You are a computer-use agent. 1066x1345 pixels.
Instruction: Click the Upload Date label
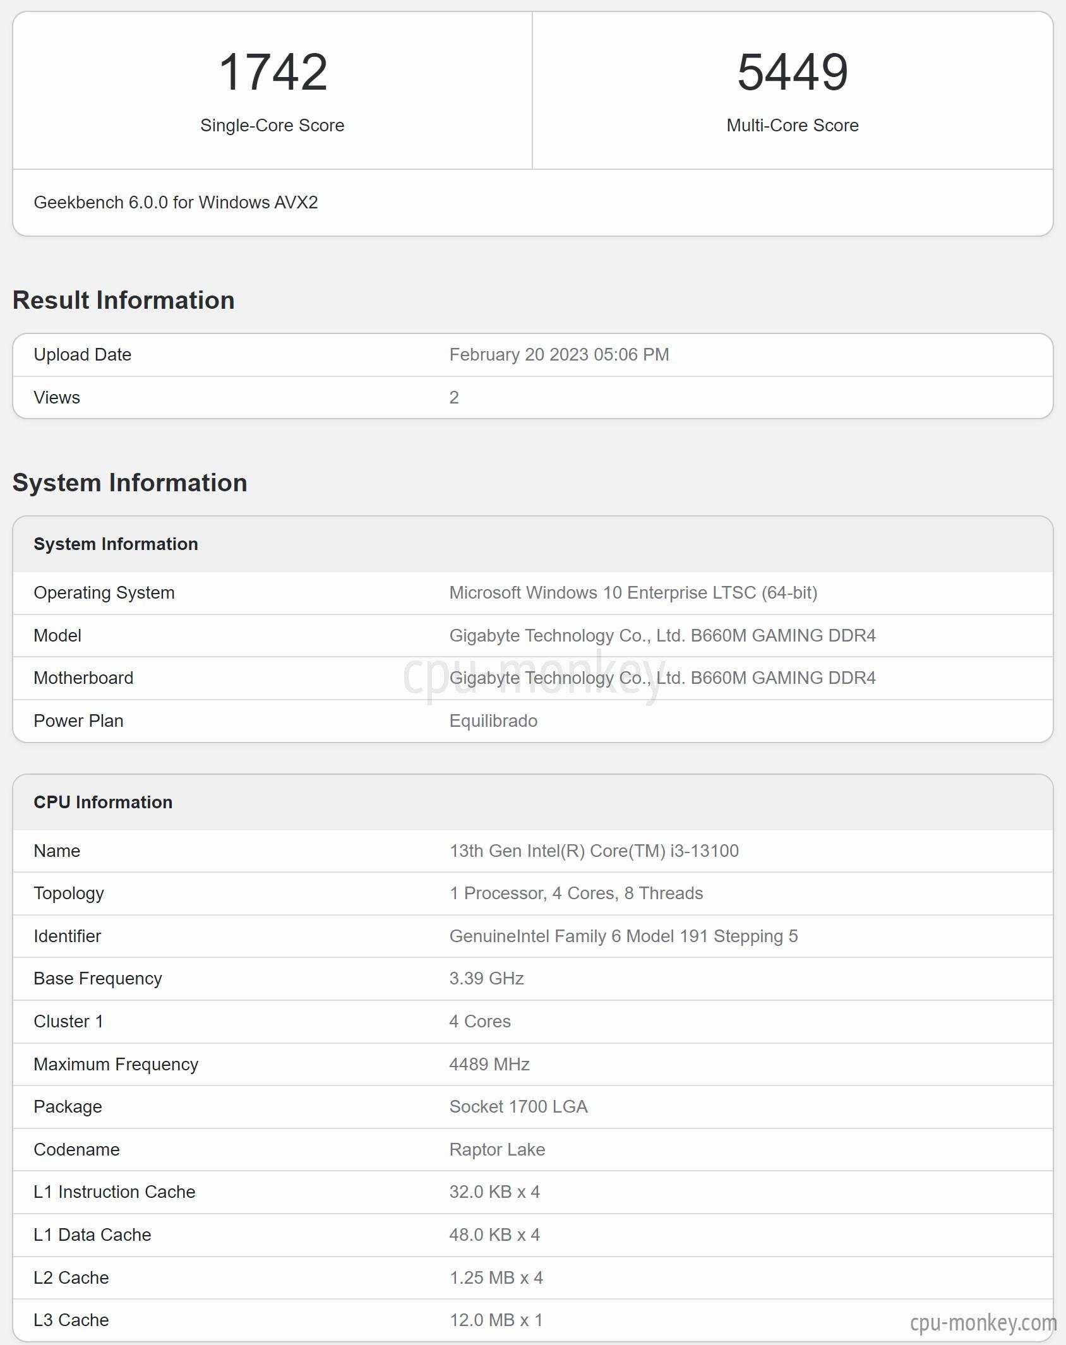pyautogui.click(x=82, y=354)
